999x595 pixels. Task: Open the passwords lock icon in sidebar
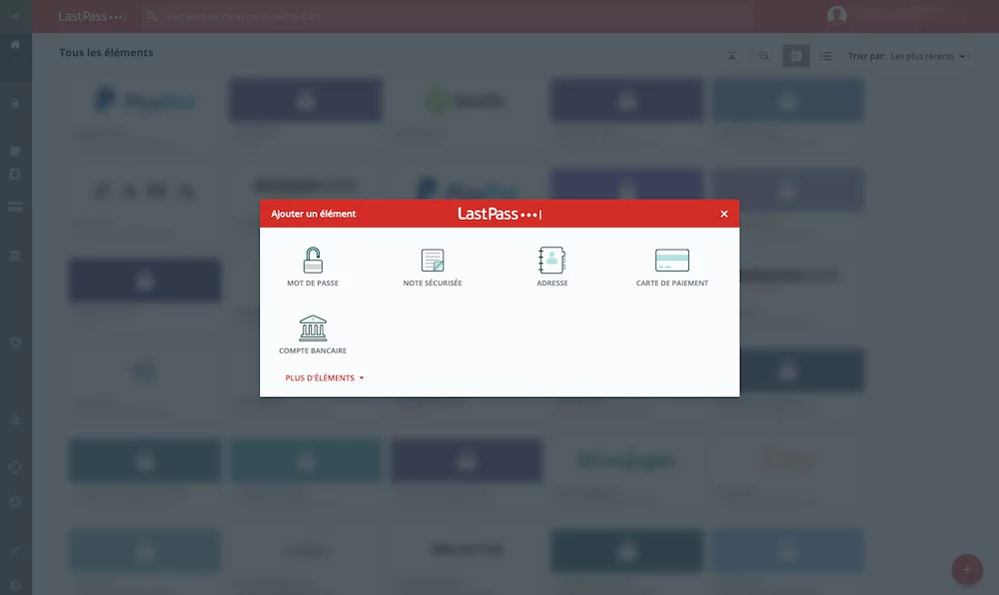[x=15, y=103]
